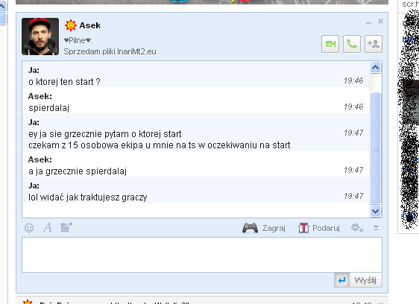Open the text formatting options
The width and height of the screenshot is (419, 304).
point(48,228)
